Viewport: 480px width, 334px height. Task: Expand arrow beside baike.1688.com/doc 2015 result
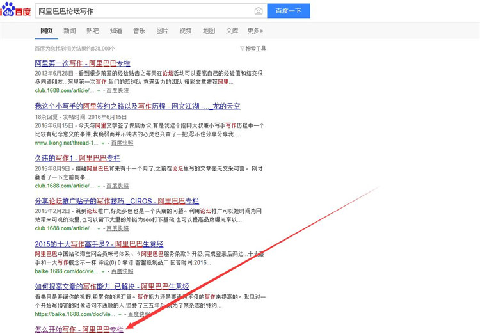click(99, 271)
